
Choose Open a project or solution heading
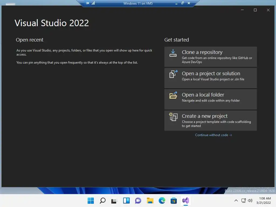click(x=211, y=73)
